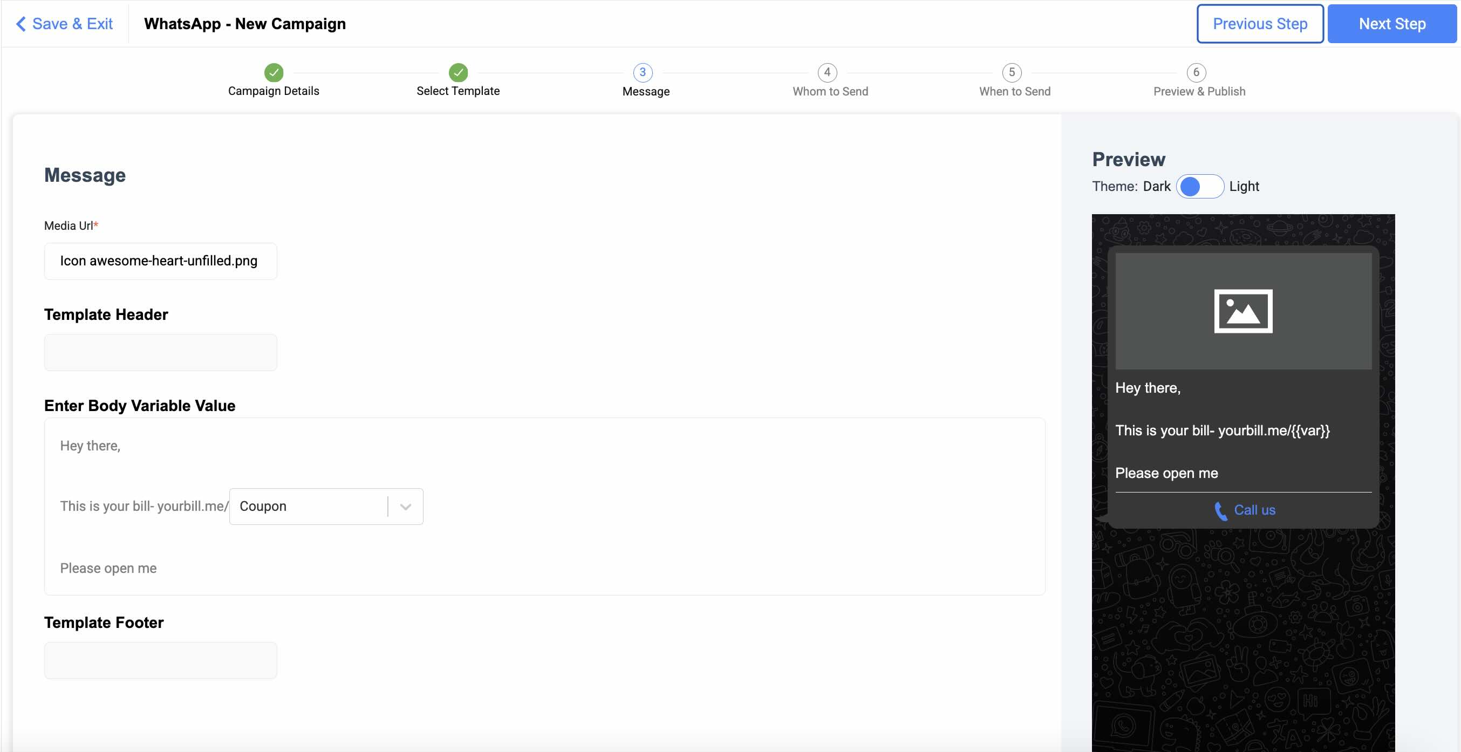Click the Campaign Details green checkmark step
1461x752 pixels.
(x=274, y=73)
